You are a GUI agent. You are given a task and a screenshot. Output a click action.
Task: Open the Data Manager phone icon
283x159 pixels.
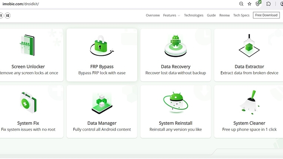[102, 103]
